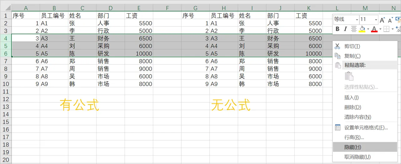Image resolution: width=401 pixels, height=164 pixels.
Task: Toggle italic in the mini toolbar
Action: [x=345, y=29]
